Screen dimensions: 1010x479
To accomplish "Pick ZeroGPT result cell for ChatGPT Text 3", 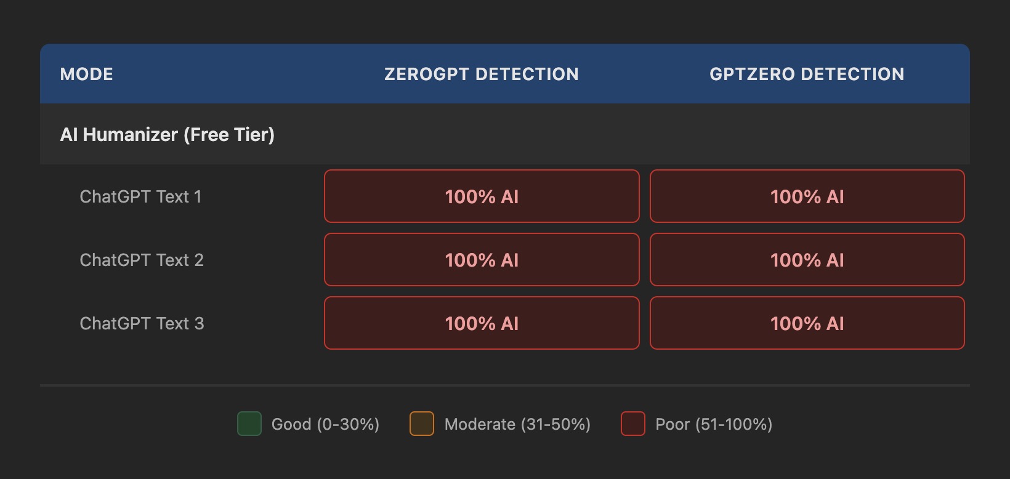I will (x=482, y=323).
